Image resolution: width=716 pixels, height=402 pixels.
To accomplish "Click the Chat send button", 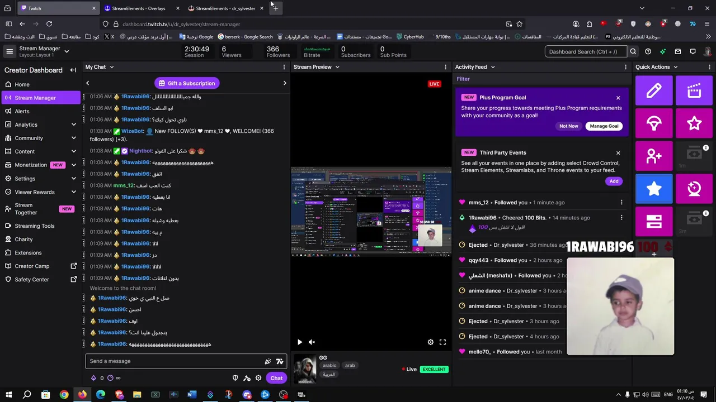I will (x=276, y=378).
